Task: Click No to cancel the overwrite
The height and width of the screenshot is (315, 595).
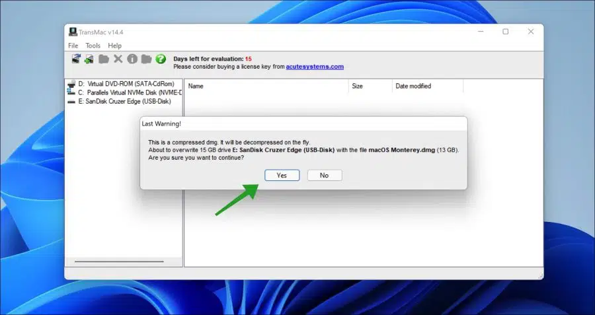Action: [x=325, y=175]
